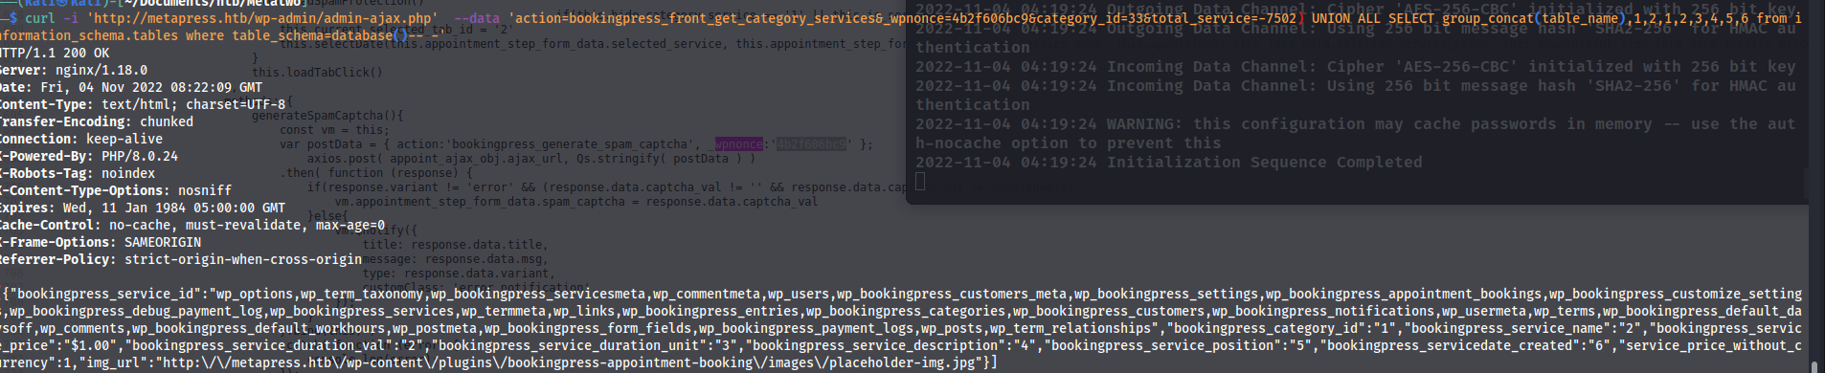Click the 'Expires: Wed, 11 Jan 1984' header line
The width and height of the screenshot is (1825, 373).
pyautogui.click(x=143, y=208)
